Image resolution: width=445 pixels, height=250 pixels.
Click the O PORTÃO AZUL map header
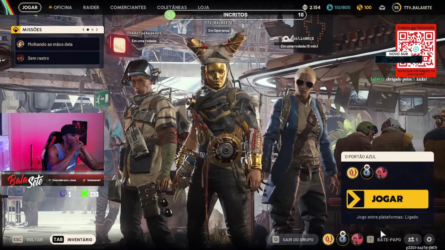pos(387,157)
